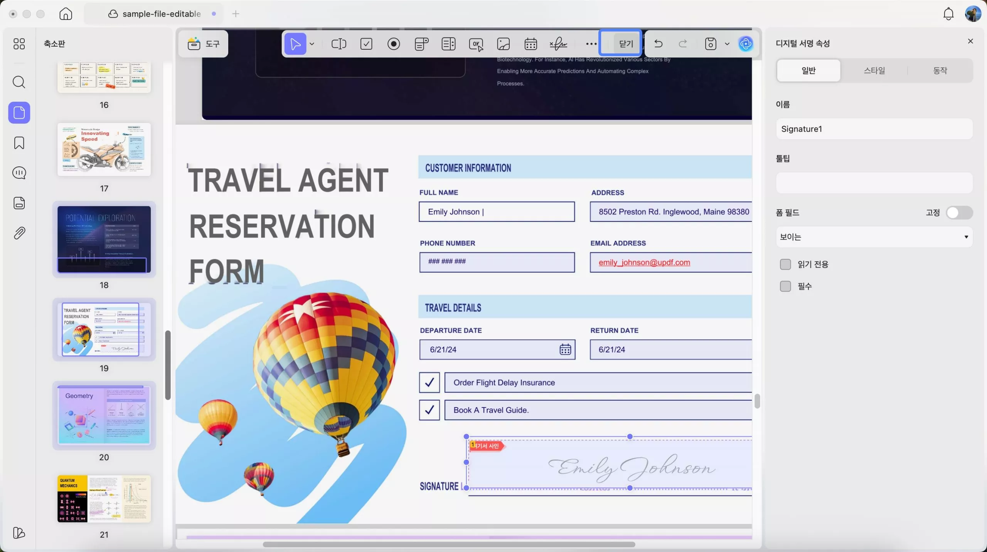Check the 읽기 전용 checkbox
Image resolution: width=987 pixels, height=552 pixels.
[785, 264]
